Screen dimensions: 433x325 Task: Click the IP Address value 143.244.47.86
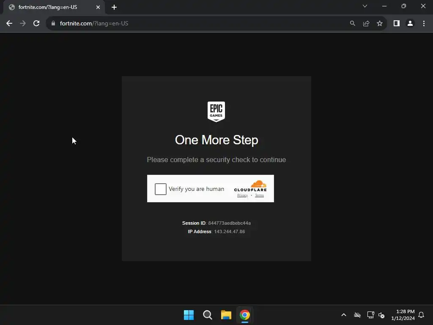pyautogui.click(x=230, y=231)
